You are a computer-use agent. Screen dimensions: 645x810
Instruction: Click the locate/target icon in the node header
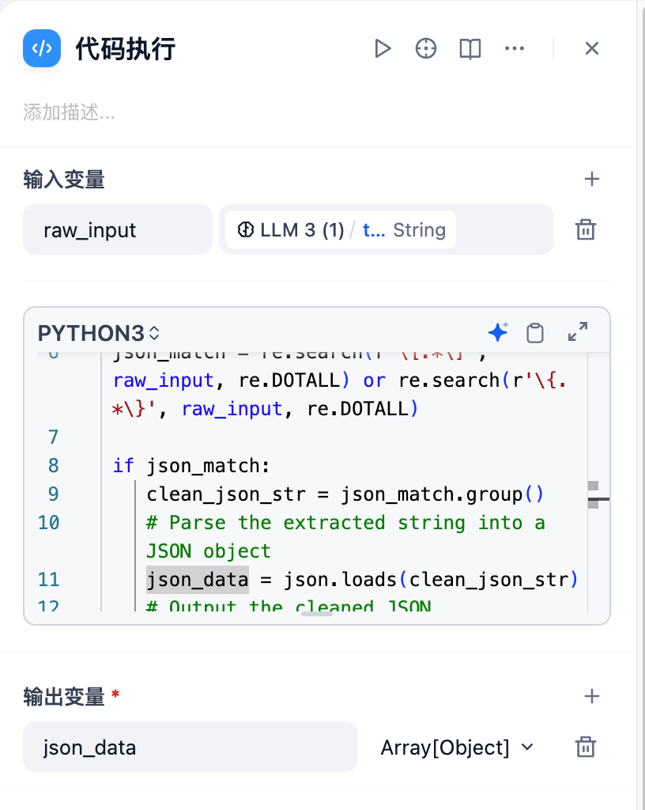tap(426, 48)
